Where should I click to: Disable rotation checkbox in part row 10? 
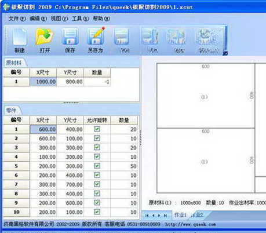[97, 212]
